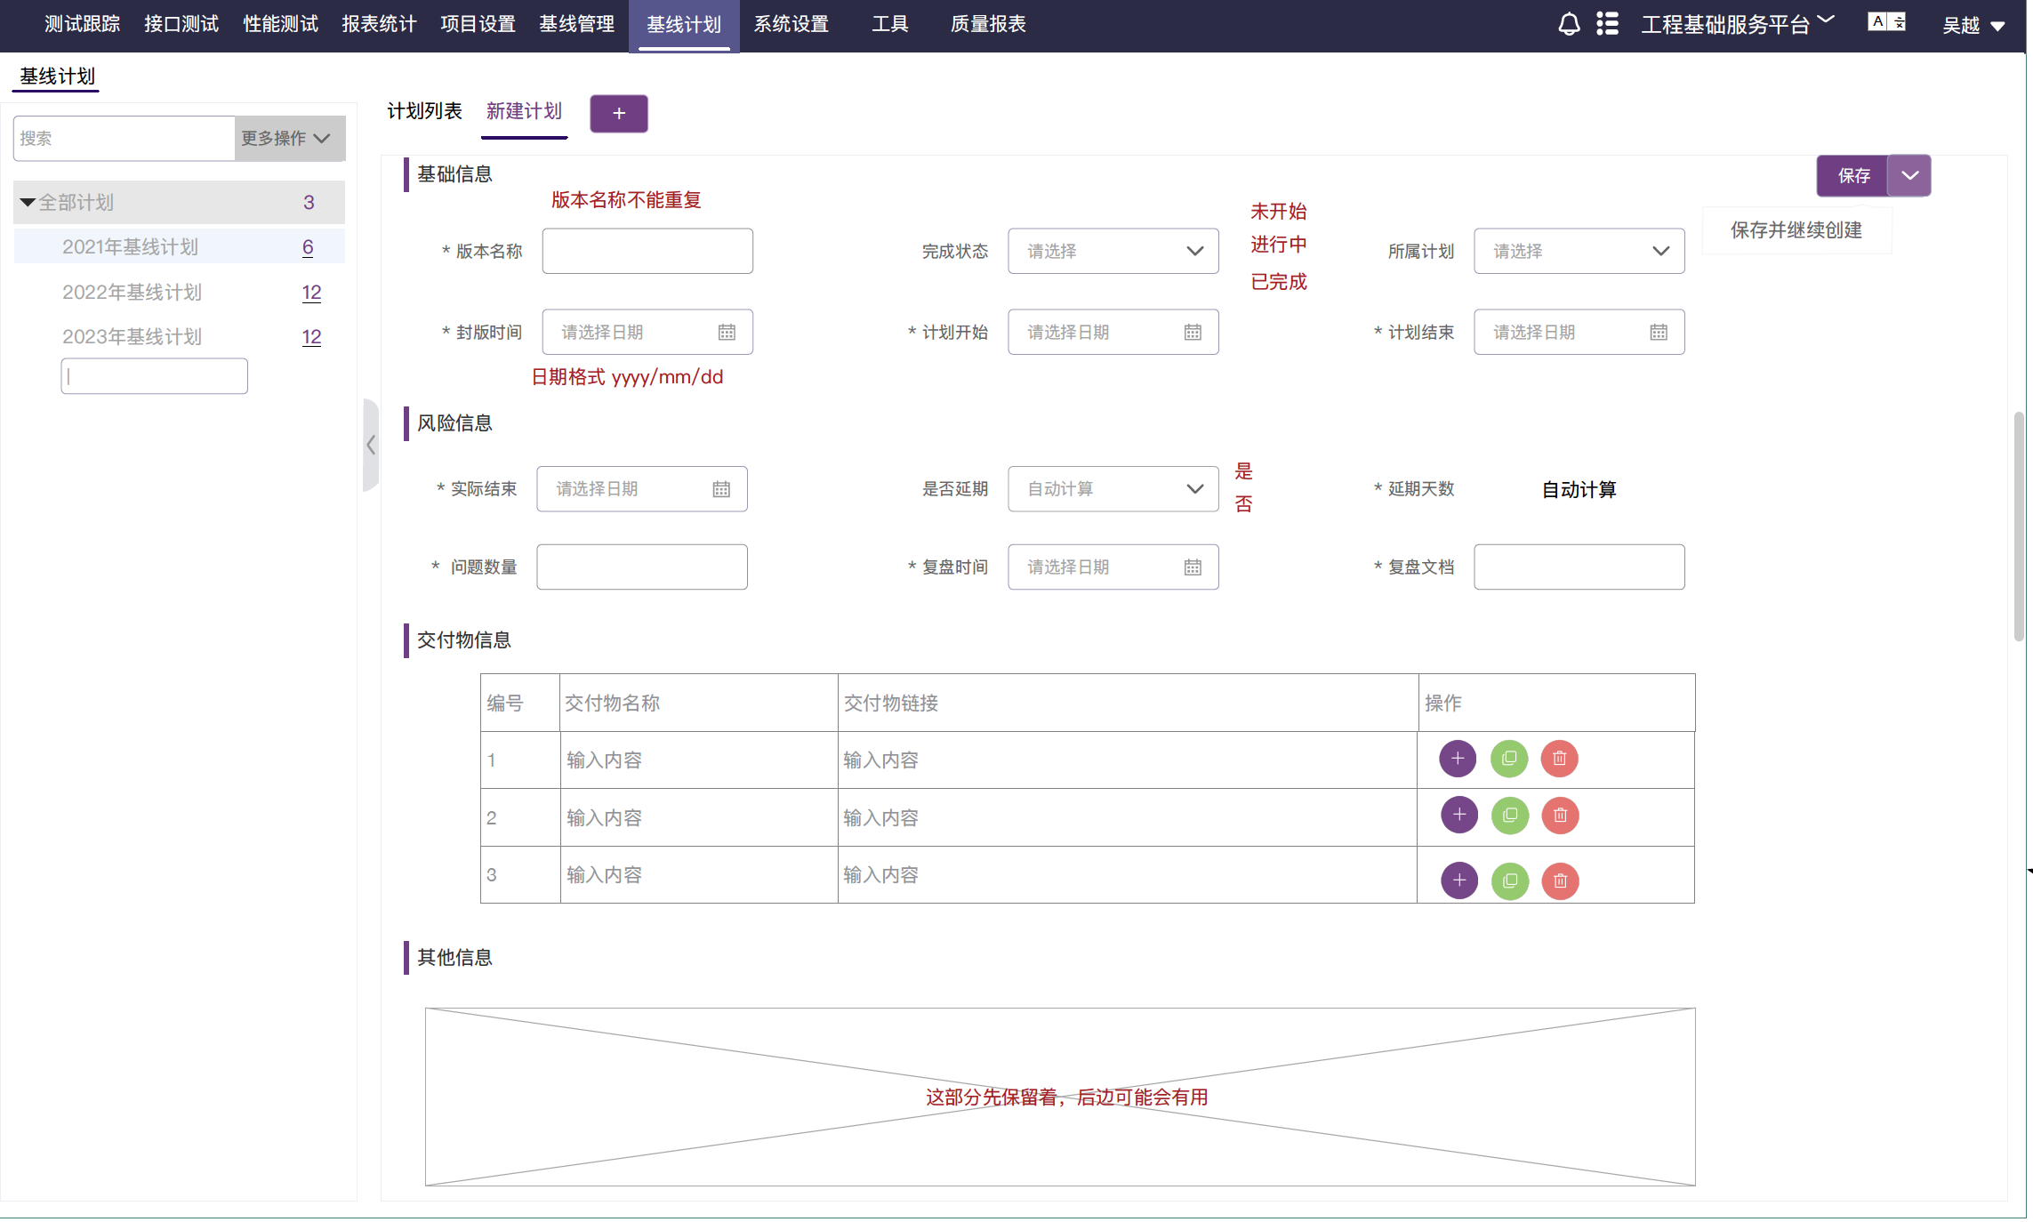Expand the 更多操作 dropdown
The width and height of the screenshot is (2033, 1222).
[x=289, y=139]
